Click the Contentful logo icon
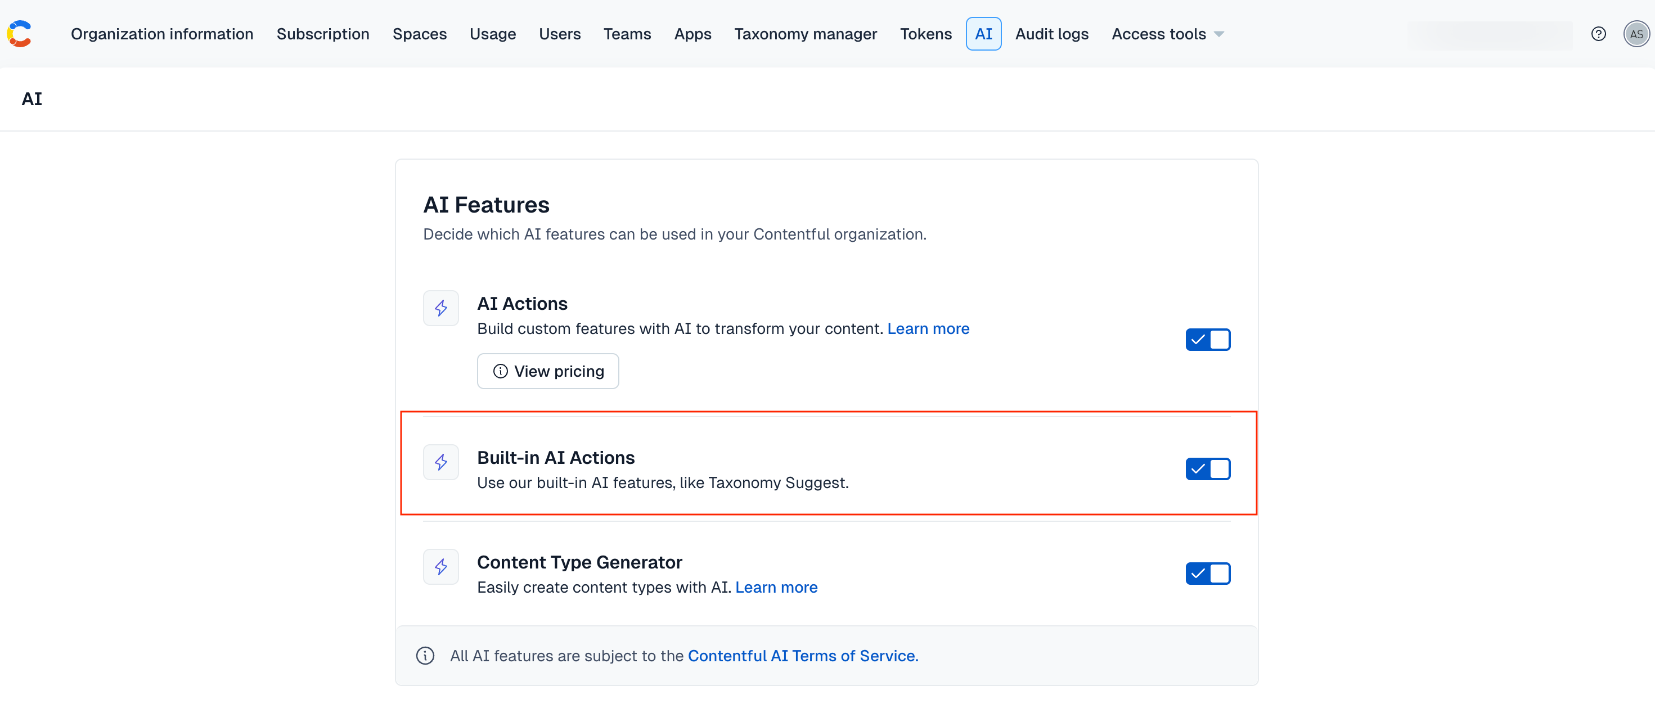The image size is (1655, 713). point(19,34)
